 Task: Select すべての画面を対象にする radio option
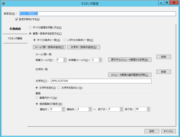click(x=30, y=28)
